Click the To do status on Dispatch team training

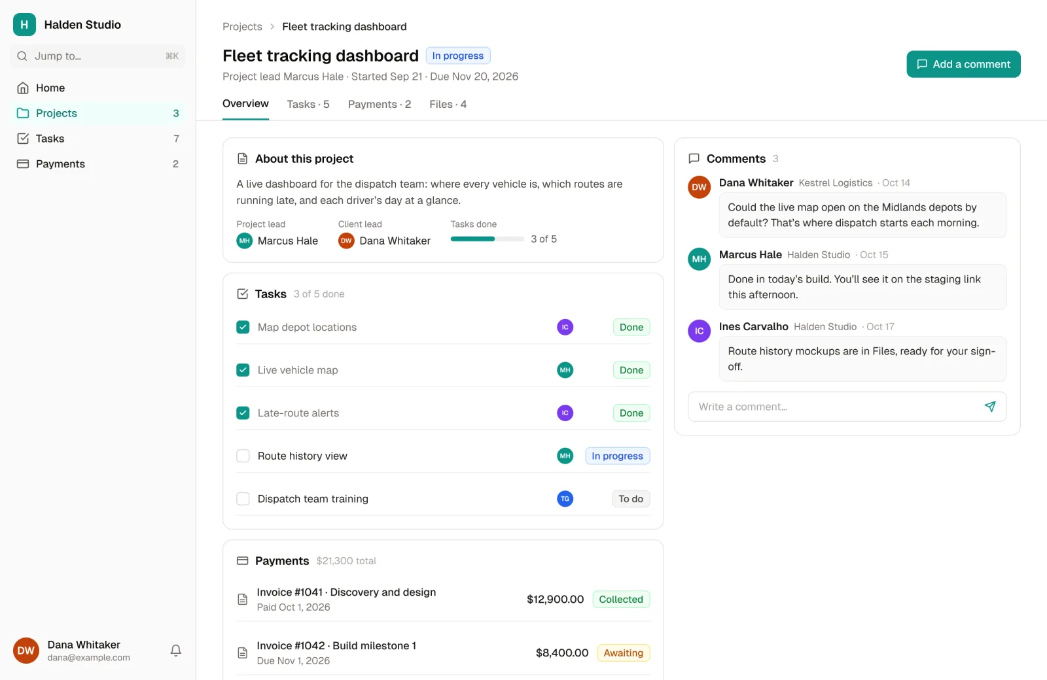click(x=631, y=499)
